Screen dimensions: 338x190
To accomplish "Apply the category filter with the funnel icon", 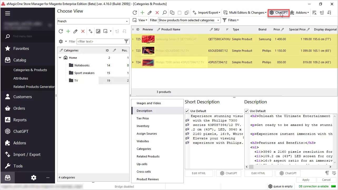I will 126,41.
